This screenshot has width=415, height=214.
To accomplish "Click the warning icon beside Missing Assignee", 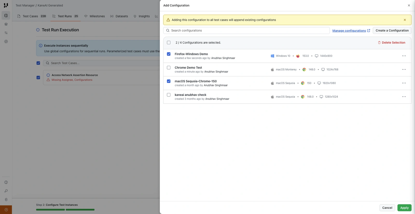I will (x=48, y=80).
